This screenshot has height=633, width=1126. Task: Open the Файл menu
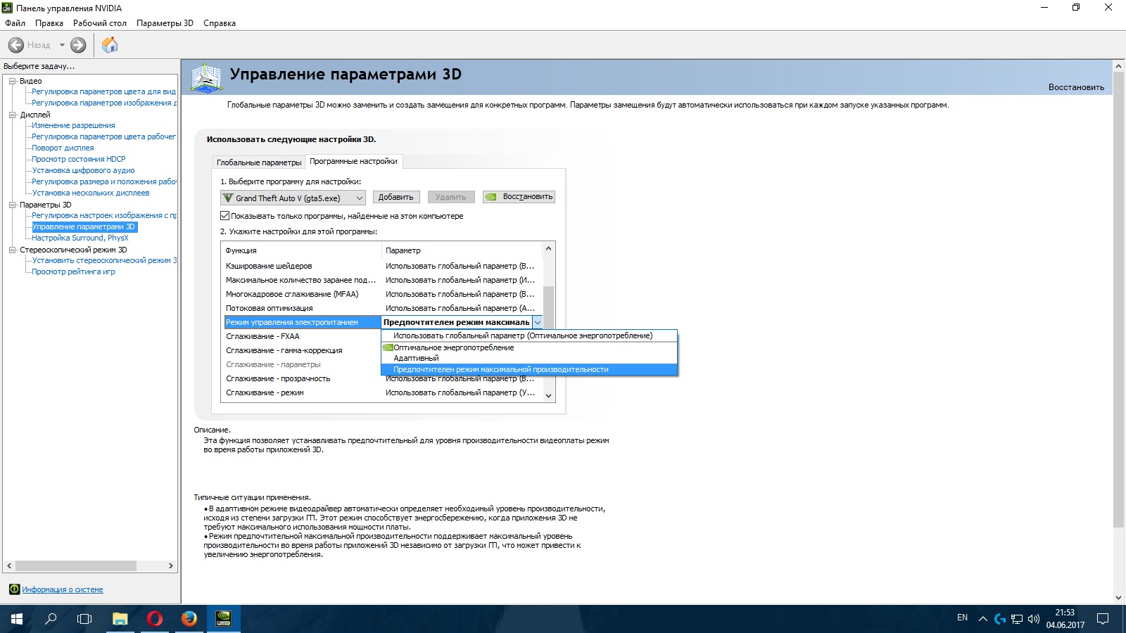coord(15,23)
